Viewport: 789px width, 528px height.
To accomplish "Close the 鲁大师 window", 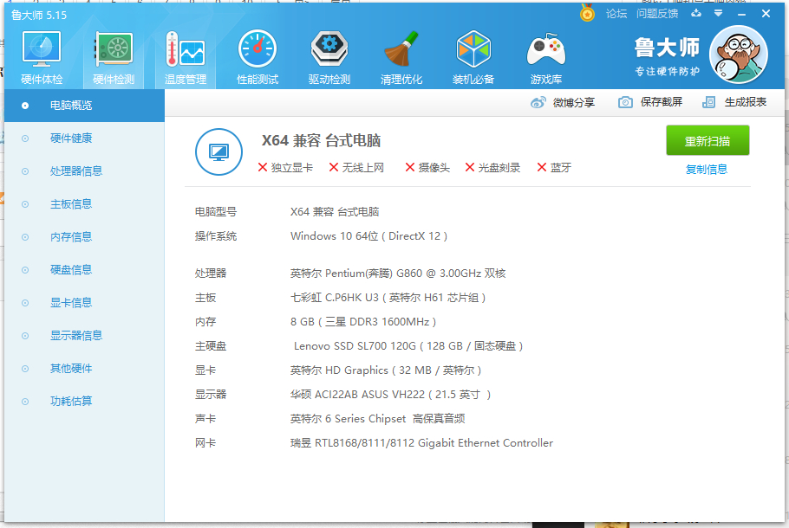I will 766,14.
